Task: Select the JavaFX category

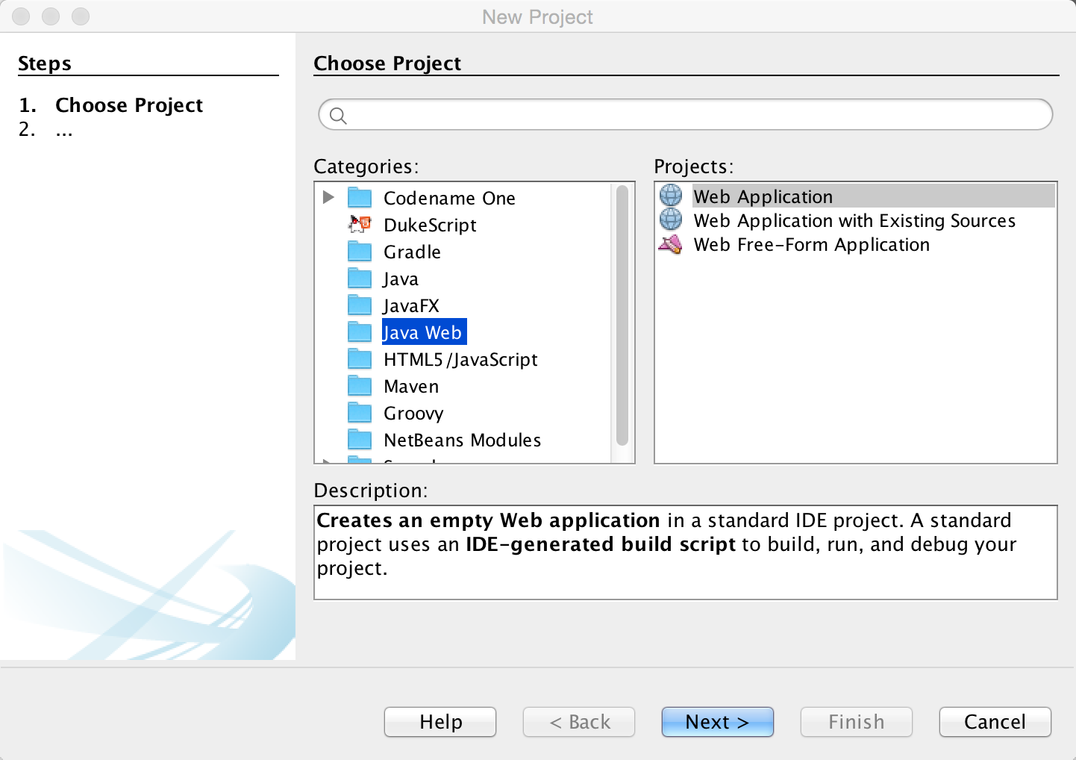Action: pos(411,305)
